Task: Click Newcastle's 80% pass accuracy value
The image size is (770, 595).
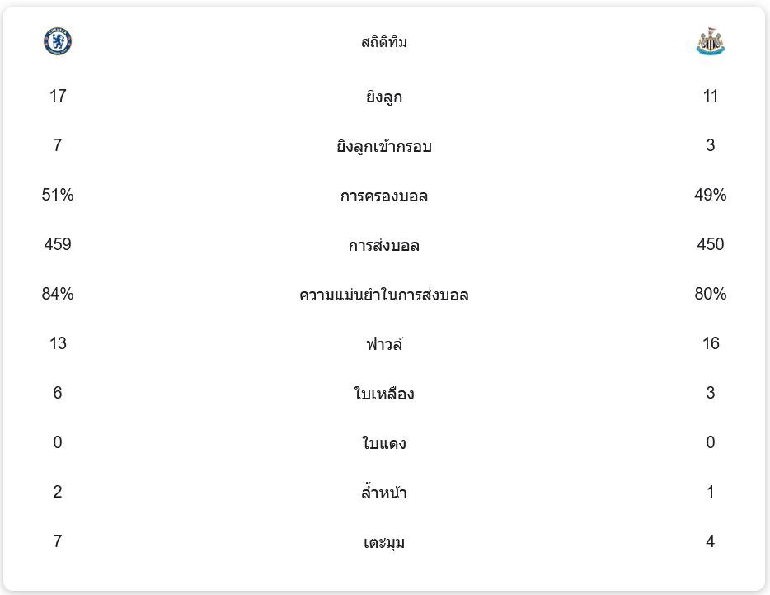Action: click(711, 294)
